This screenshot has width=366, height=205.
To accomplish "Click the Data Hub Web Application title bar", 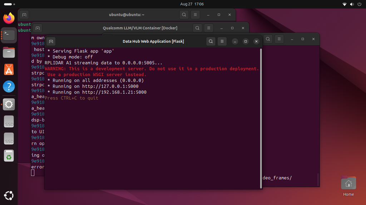I will click(153, 41).
